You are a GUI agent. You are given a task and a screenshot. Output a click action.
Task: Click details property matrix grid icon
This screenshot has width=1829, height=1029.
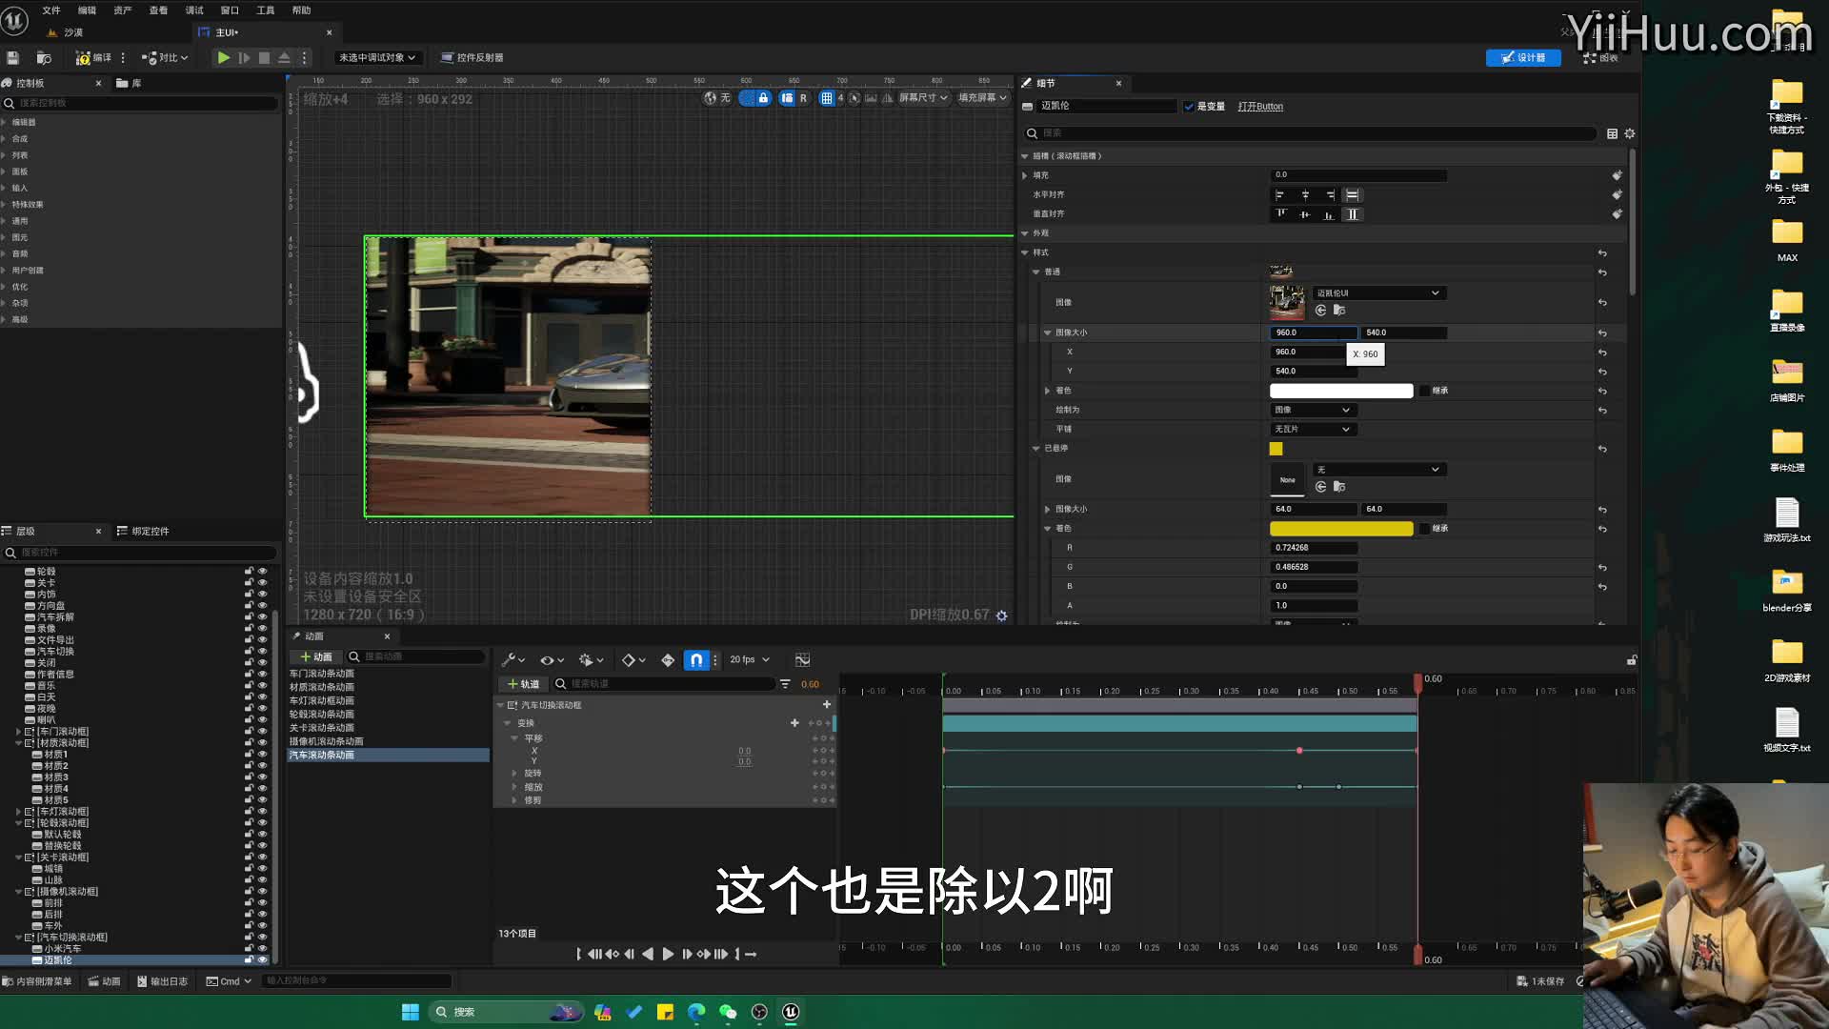pyautogui.click(x=1612, y=133)
